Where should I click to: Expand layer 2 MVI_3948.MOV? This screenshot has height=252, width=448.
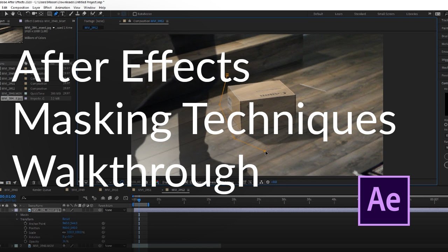tap(12, 246)
